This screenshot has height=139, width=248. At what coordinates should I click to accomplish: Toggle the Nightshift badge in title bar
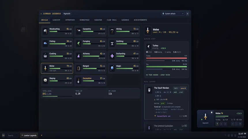coord(67,14)
